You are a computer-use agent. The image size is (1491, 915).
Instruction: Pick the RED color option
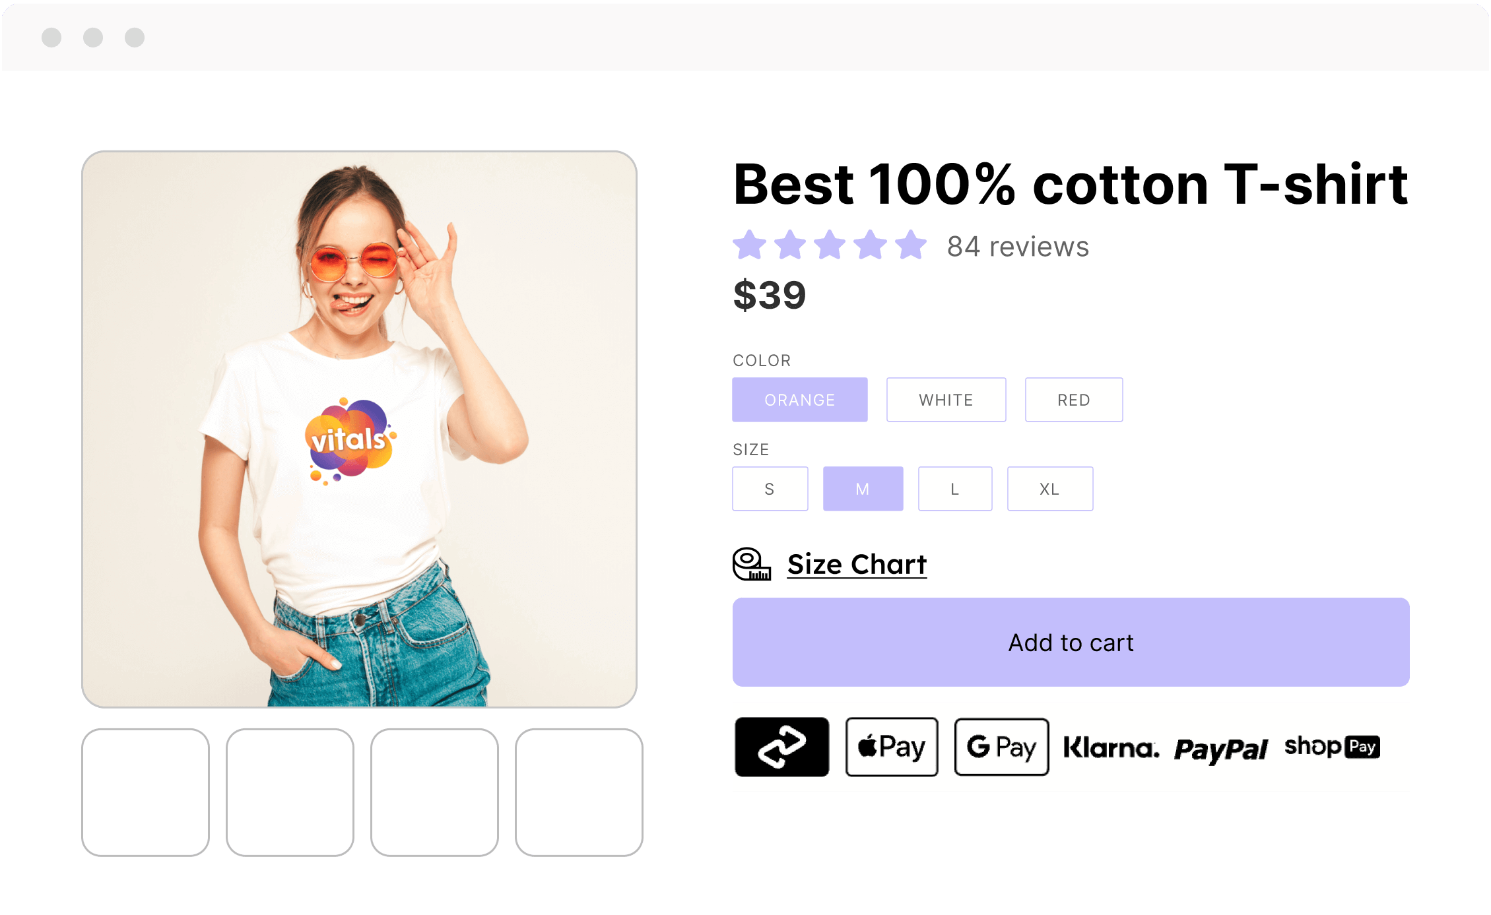(1074, 400)
